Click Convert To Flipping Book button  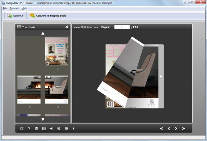tap(48, 16)
